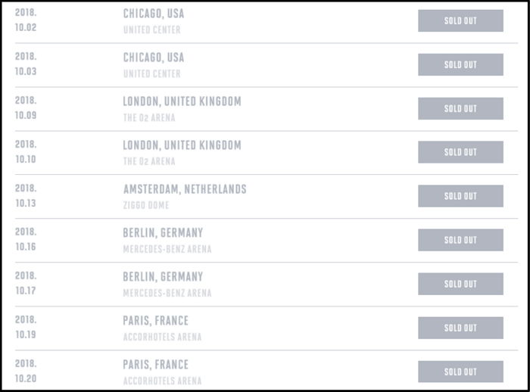Click the Ziggo Dome venue name
This screenshot has height=392, width=530.
tap(146, 205)
